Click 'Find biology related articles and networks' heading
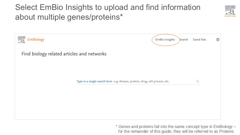 64,54
